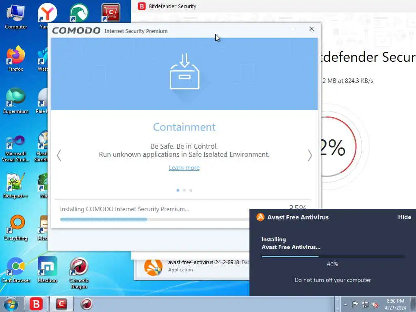Go to next Comodo feature slide

[x=310, y=156]
